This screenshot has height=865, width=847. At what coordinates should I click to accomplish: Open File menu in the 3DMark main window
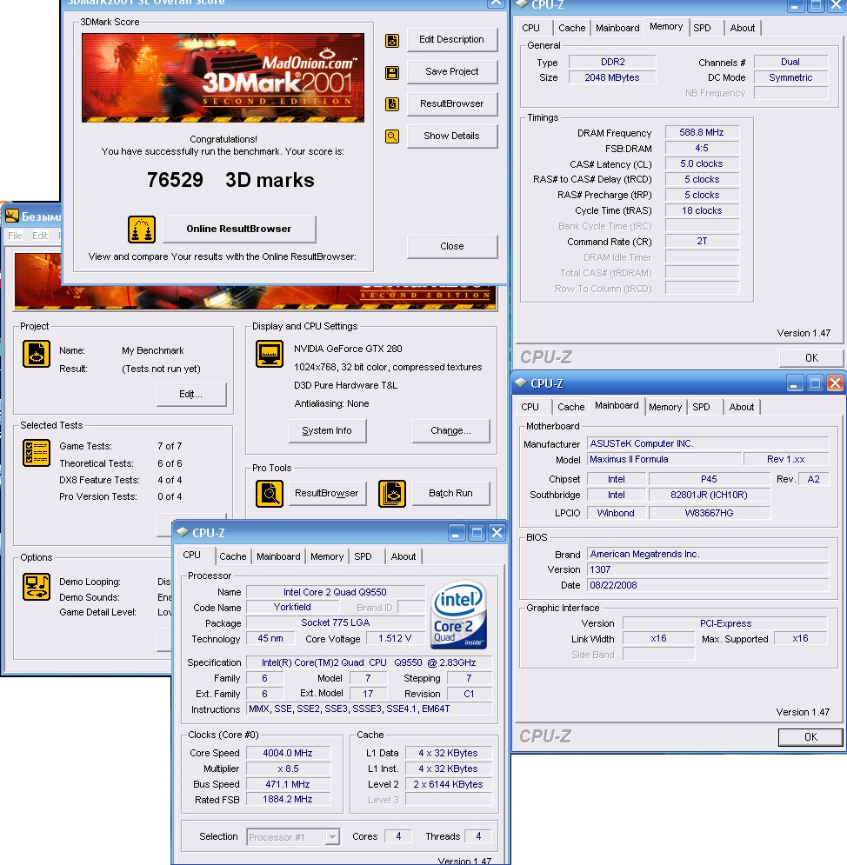point(15,236)
